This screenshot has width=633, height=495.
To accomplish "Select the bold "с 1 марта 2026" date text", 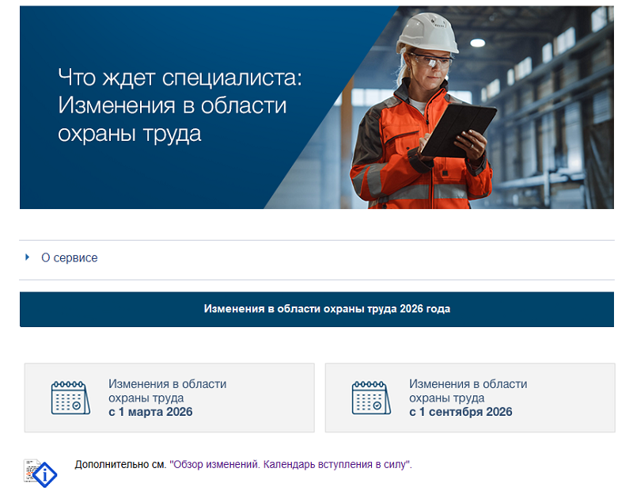I will click(x=150, y=412).
